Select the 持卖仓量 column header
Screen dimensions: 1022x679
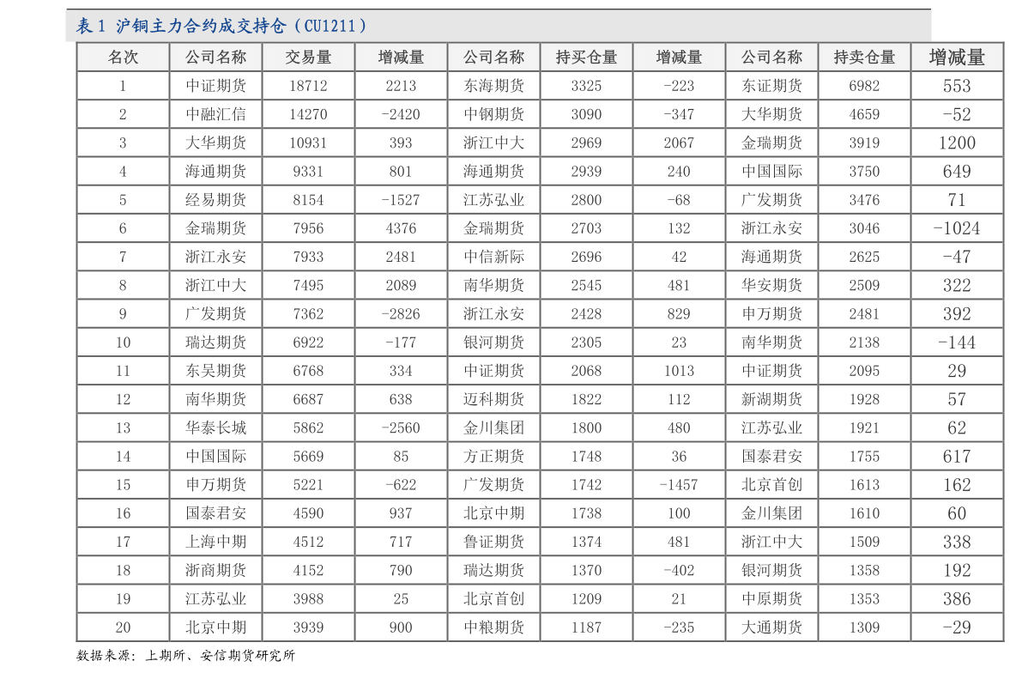864,57
